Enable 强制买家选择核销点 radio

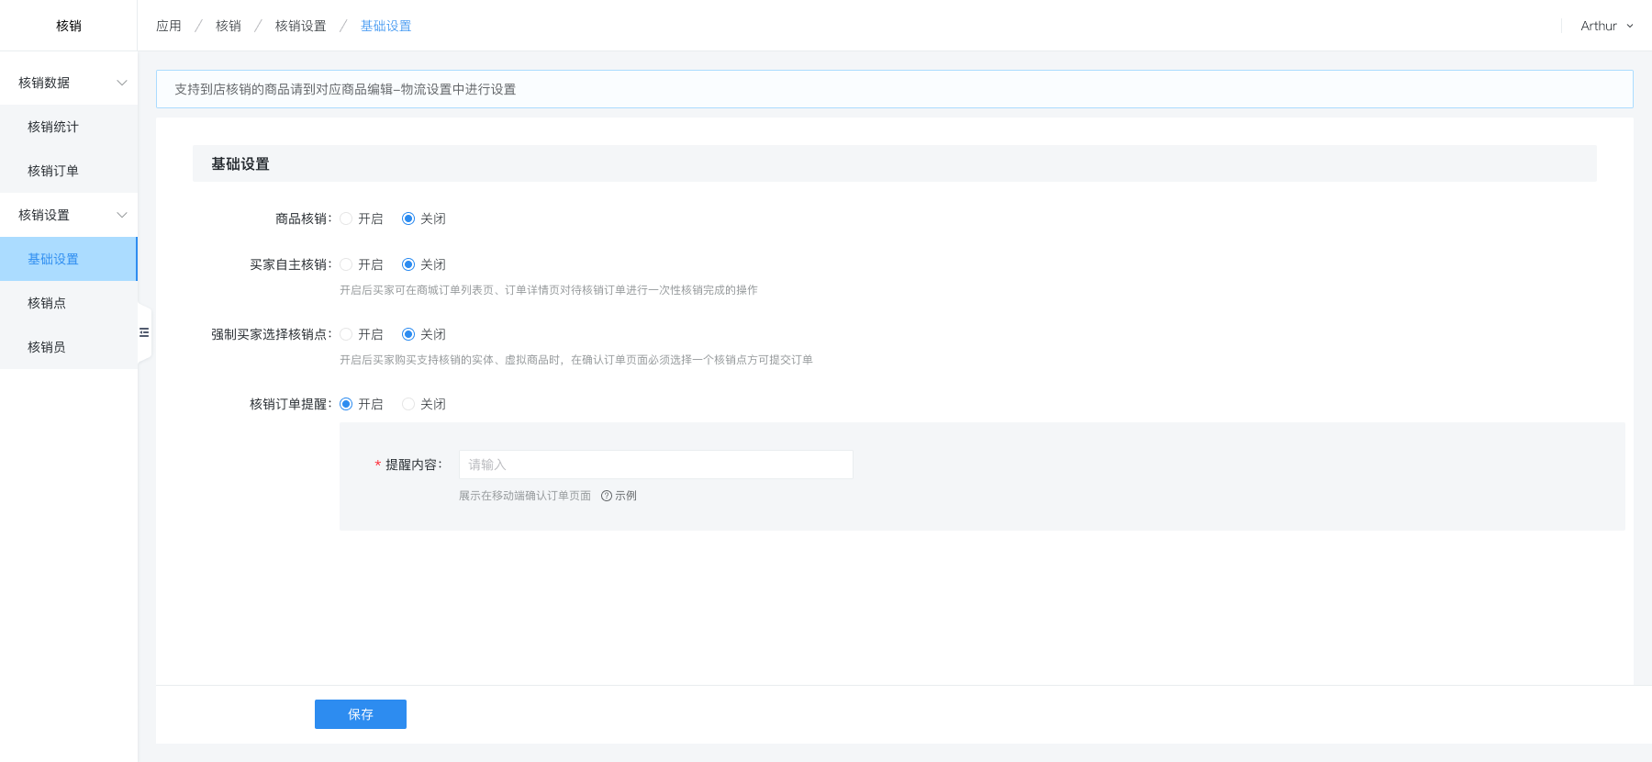pos(346,334)
